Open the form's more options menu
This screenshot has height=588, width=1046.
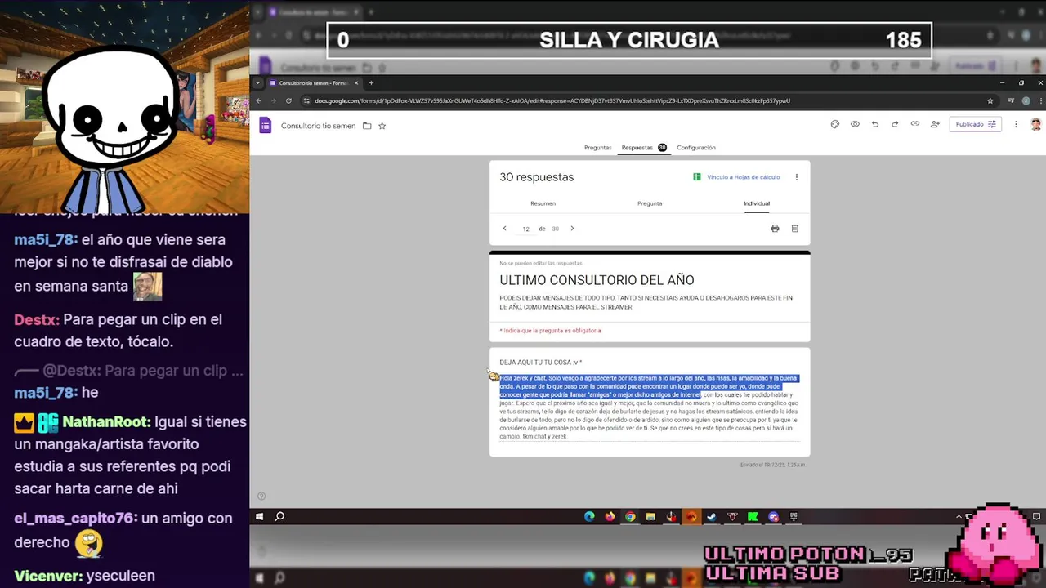point(1016,124)
